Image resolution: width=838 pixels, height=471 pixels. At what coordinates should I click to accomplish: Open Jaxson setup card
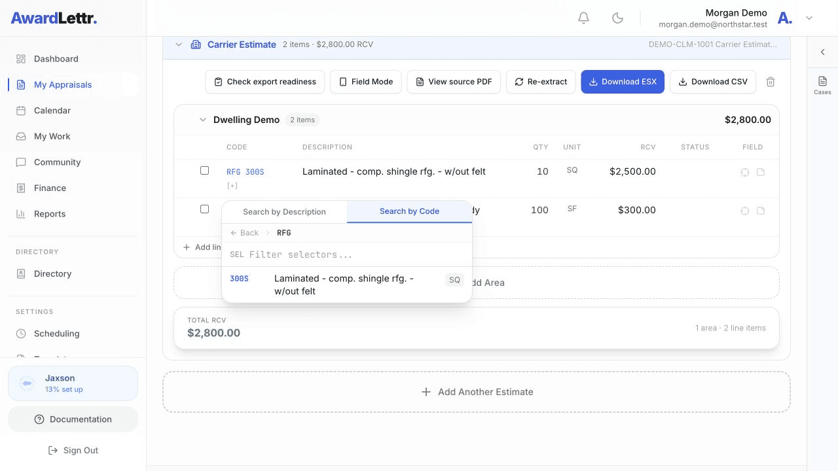click(x=73, y=383)
